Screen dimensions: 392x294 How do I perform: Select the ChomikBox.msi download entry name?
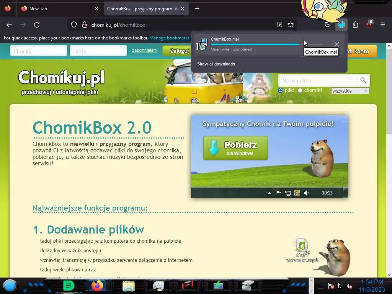click(x=225, y=39)
